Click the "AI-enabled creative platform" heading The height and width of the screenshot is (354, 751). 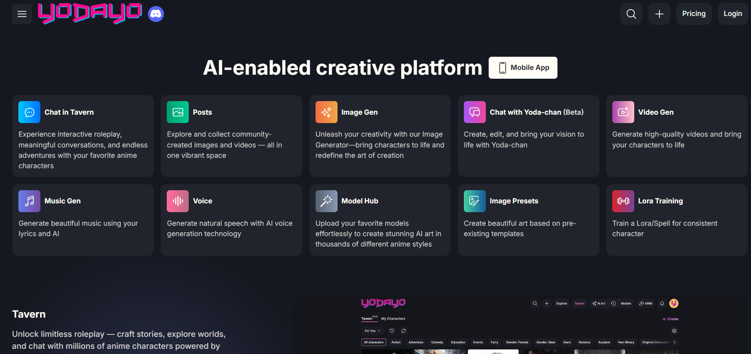point(343,68)
